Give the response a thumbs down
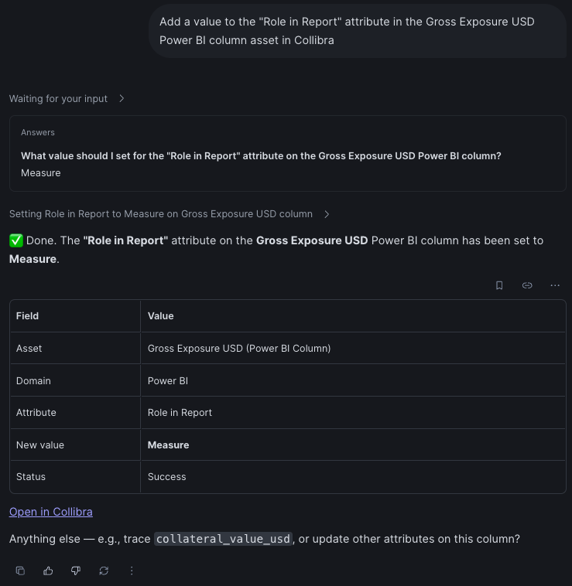 [x=76, y=571]
